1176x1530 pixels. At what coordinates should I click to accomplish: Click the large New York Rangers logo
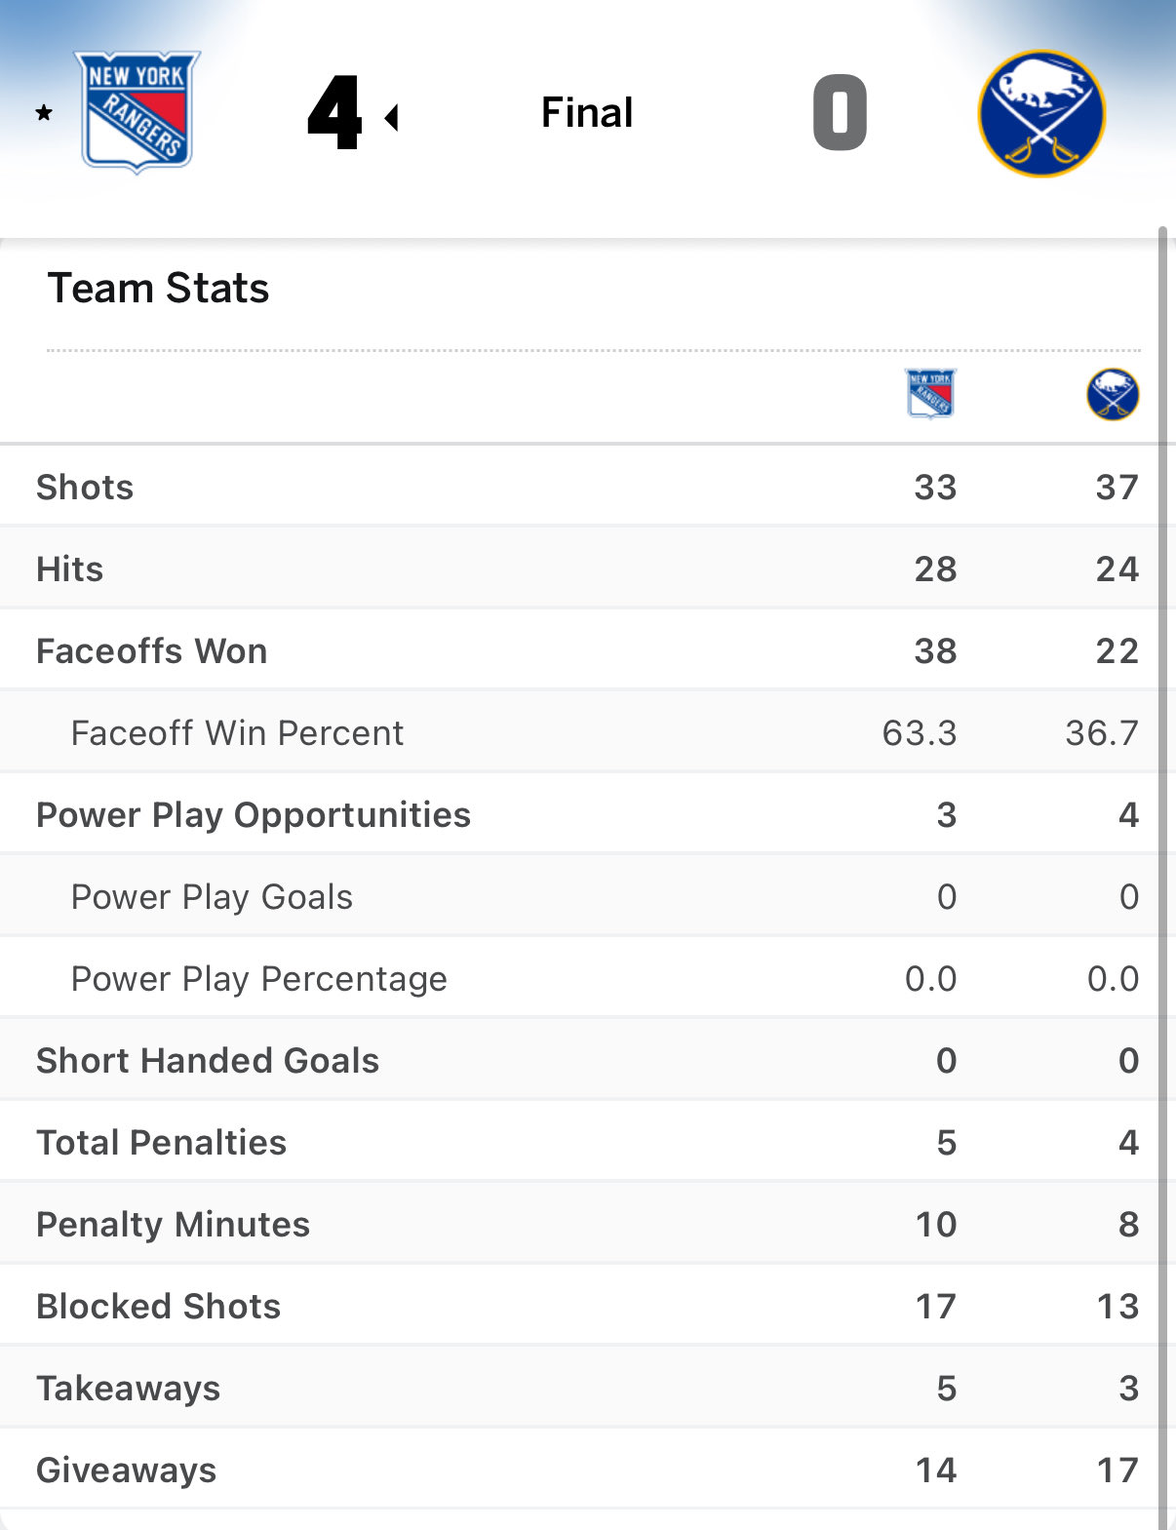(137, 111)
